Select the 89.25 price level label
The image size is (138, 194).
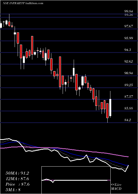(129, 85)
